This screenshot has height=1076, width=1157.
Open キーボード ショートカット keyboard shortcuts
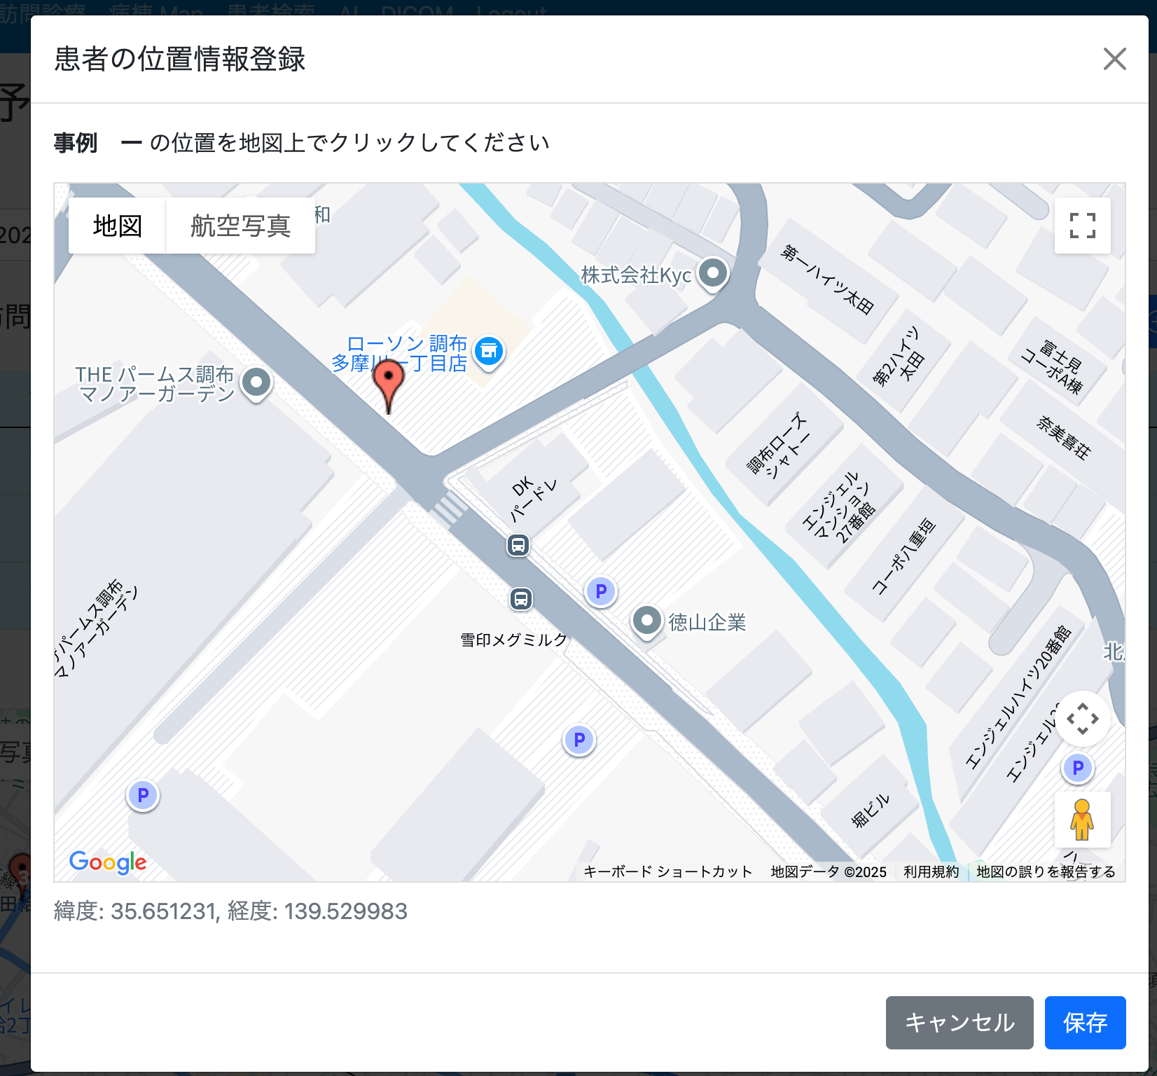[667, 871]
